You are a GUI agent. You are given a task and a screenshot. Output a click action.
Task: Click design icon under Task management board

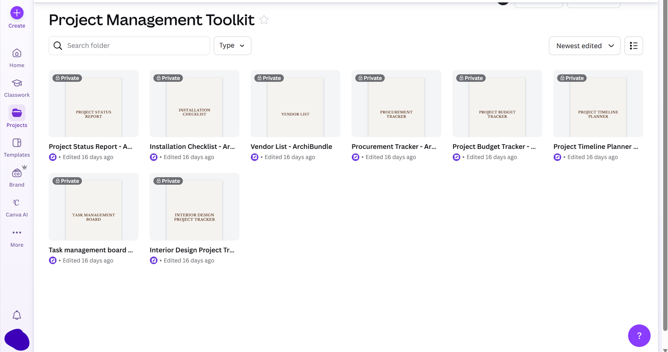pyautogui.click(x=53, y=260)
